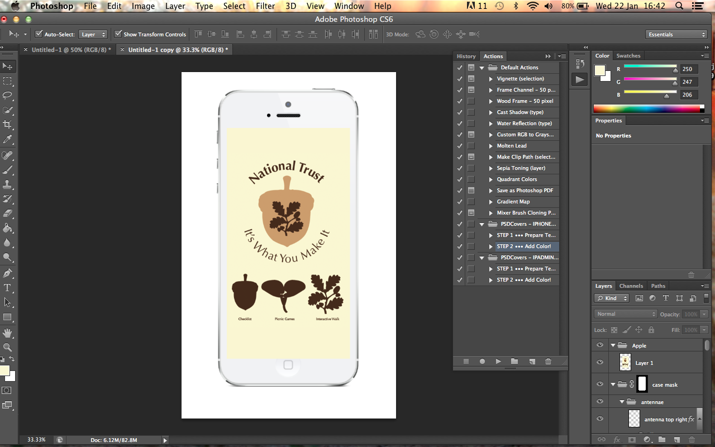Toggle Quick Mask mode
The height and width of the screenshot is (447, 715).
7,391
